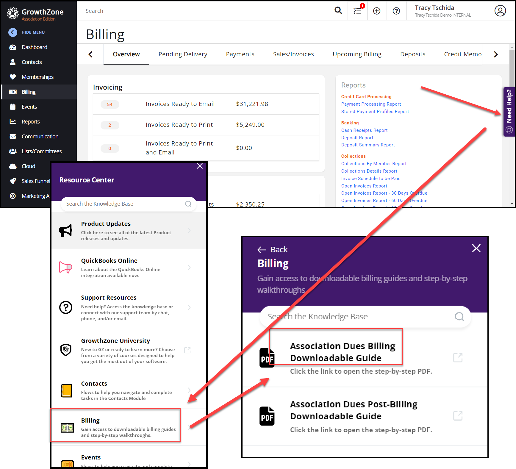Screen dimensions: 516x469
Task: Open the Need Help side tab
Action: coord(509,112)
